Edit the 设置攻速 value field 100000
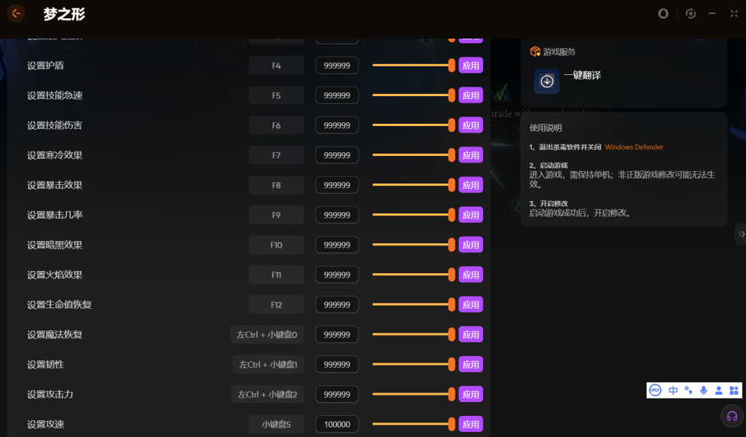Viewport: 746px width, 437px height. pos(337,424)
